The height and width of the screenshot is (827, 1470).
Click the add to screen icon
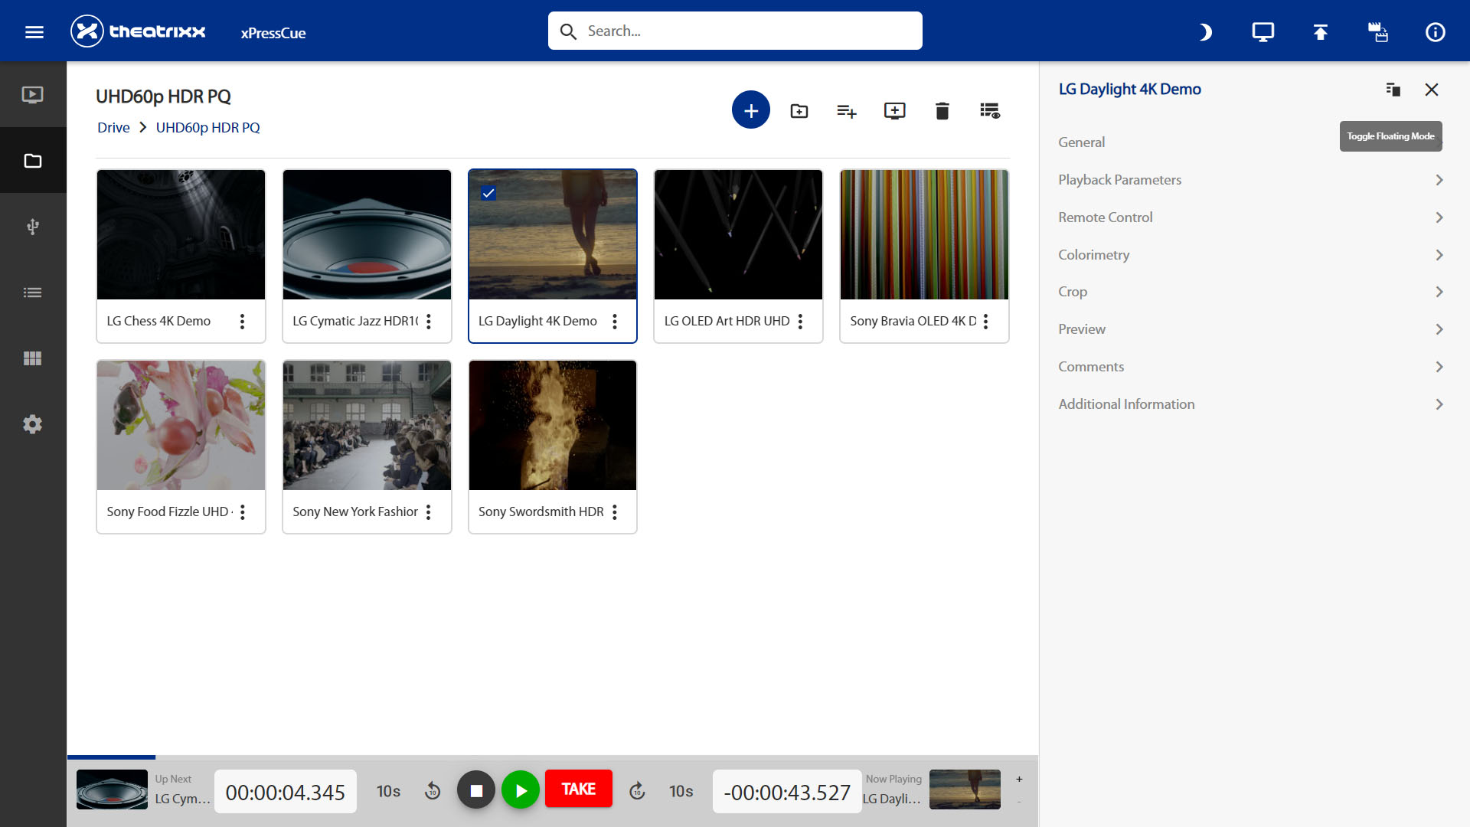coord(894,111)
